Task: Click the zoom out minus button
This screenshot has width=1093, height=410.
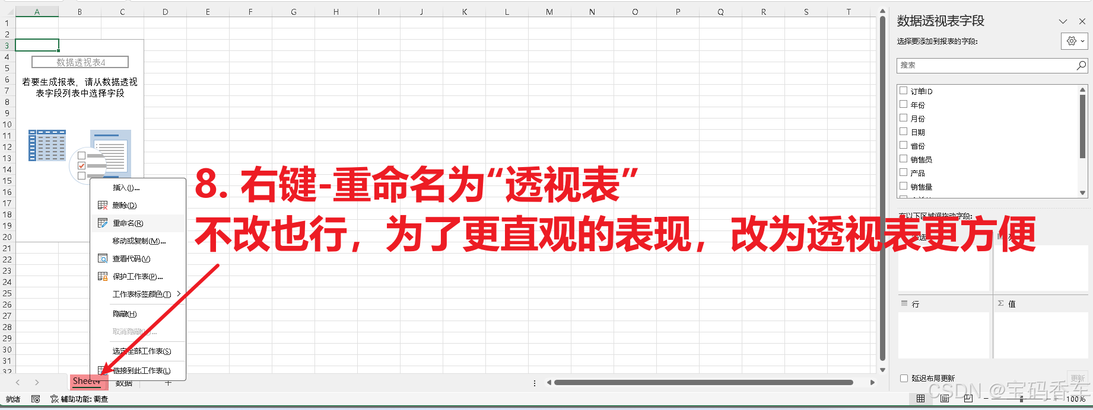Action: tap(986, 399)
